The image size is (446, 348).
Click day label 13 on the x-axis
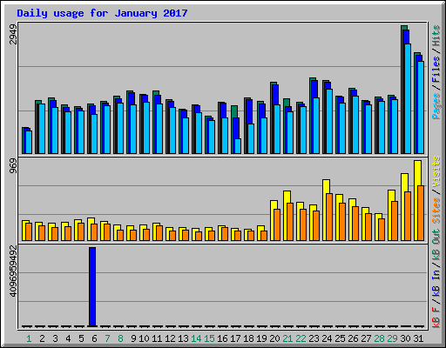[183, 338]
